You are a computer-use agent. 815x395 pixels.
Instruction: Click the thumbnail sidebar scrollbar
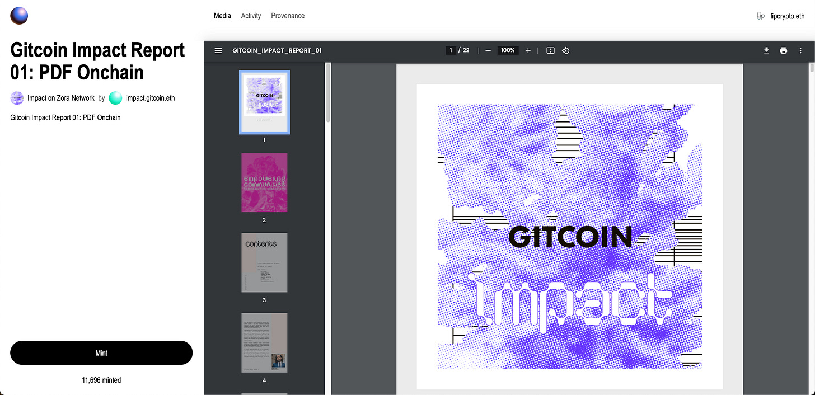click(328, 92)
